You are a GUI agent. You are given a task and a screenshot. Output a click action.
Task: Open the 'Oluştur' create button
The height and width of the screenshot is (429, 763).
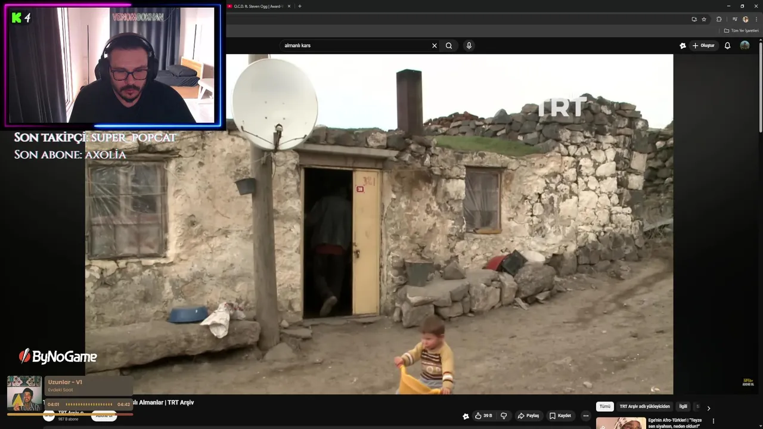(703, 46)
